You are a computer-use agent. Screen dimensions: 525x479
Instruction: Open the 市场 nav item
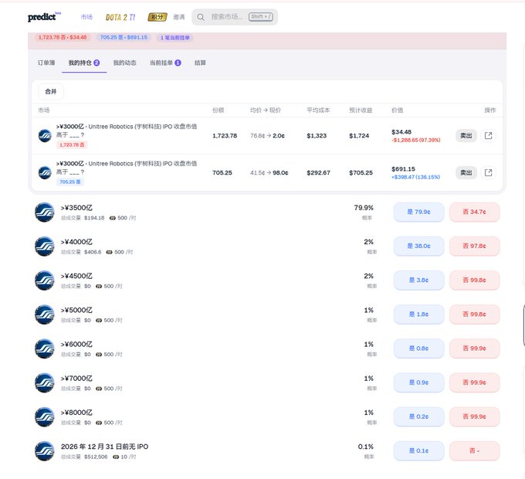86,17
